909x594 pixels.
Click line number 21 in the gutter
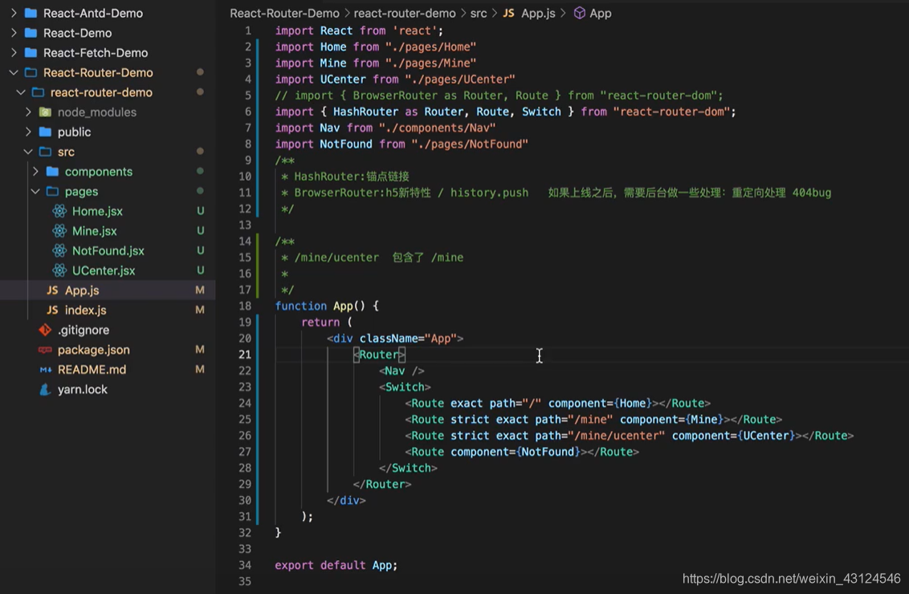coord(245,354)
